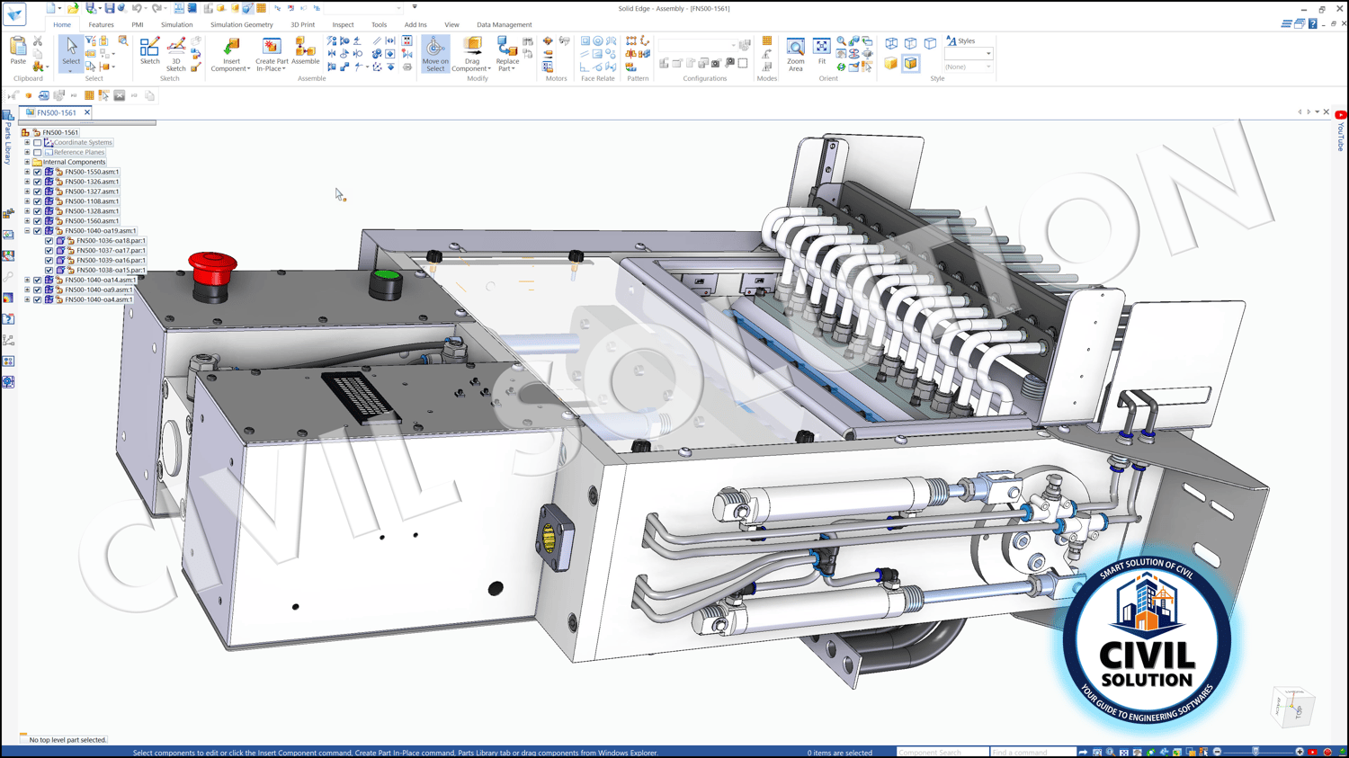
Task: Switch to the Simulation ribbon tab
Action: (176, 25)
